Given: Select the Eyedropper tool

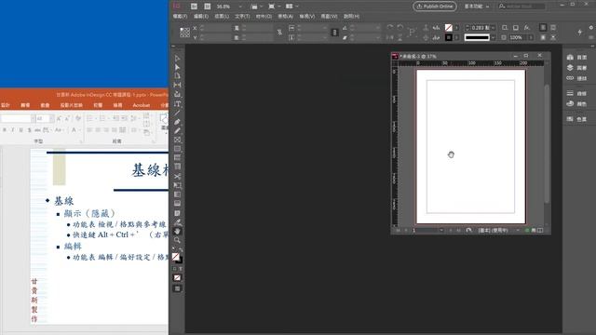Looking at the screenshot, I should click(177, 222).
